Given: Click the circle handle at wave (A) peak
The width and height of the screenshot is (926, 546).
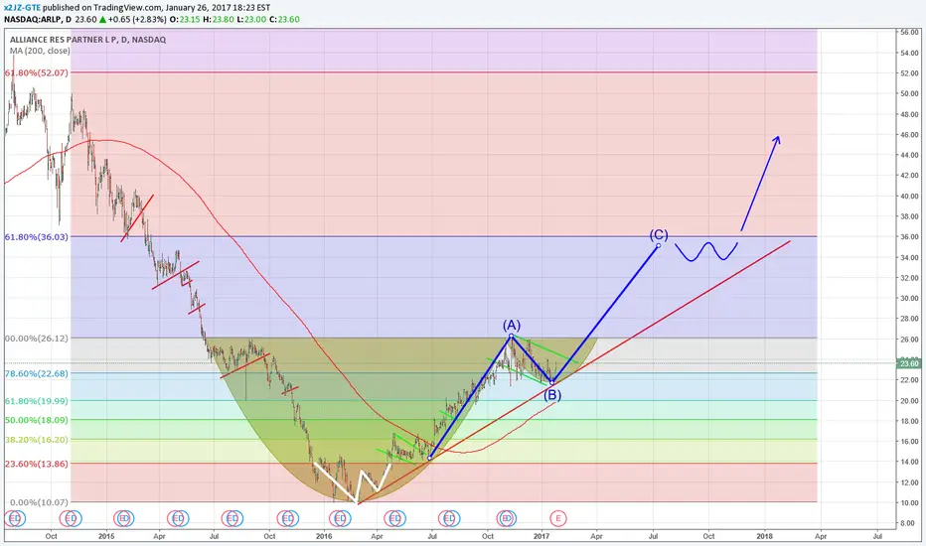Looking at the screenshot, I should [x=512, y=336].
